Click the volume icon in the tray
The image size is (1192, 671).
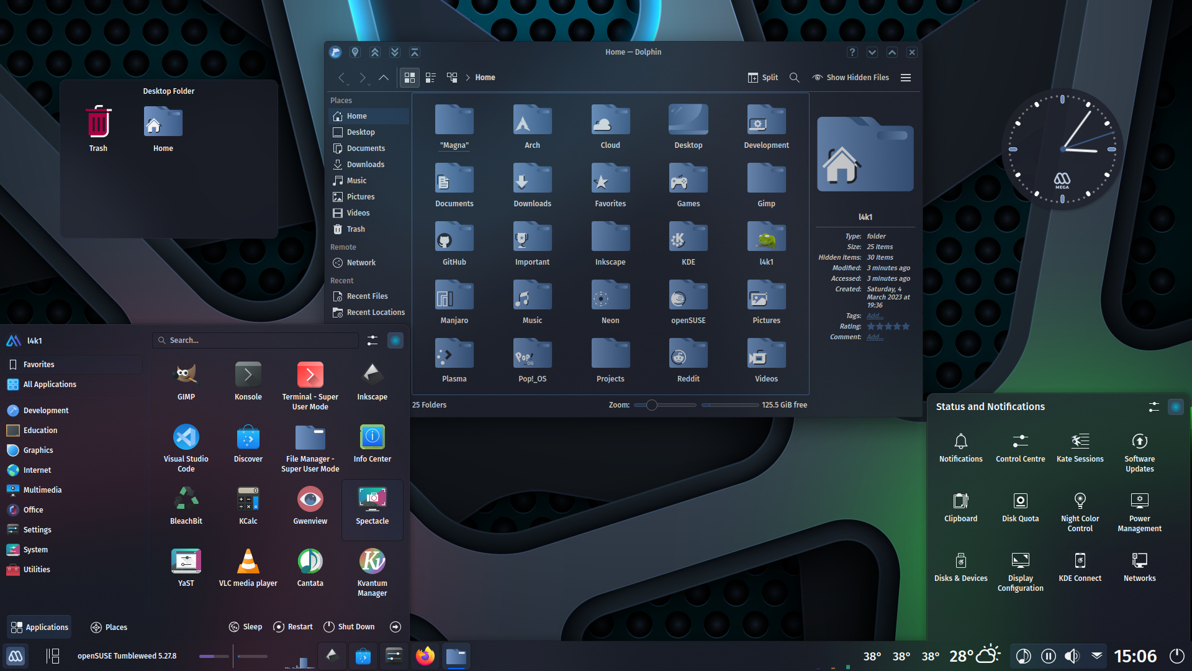point(1072,656)
